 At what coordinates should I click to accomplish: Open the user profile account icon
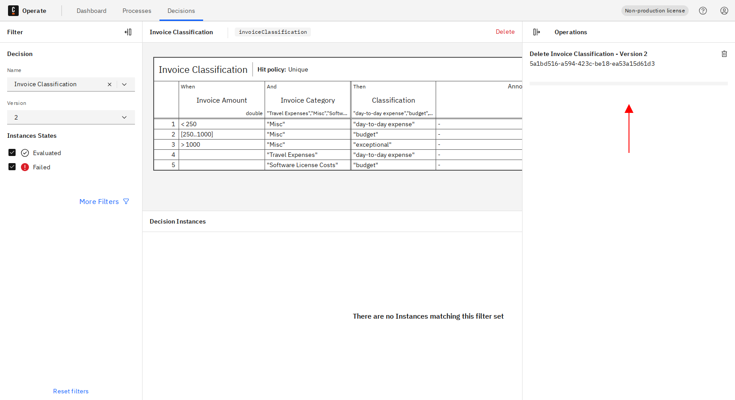click(x=724, y=10)
